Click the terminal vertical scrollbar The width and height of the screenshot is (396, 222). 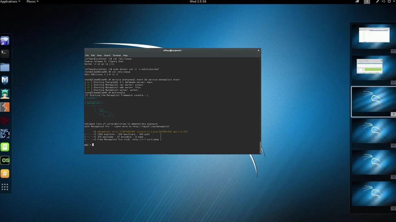[x=260, y=147]
